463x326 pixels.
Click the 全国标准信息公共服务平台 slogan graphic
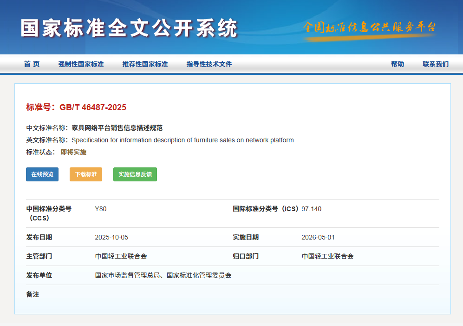pos(369,28)
